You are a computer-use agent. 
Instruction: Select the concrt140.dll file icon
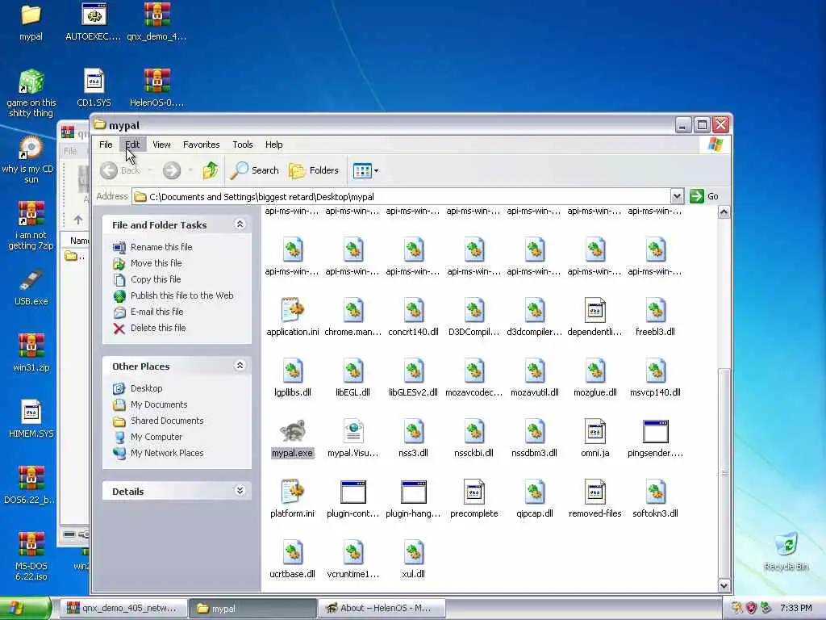pos(413,311)
